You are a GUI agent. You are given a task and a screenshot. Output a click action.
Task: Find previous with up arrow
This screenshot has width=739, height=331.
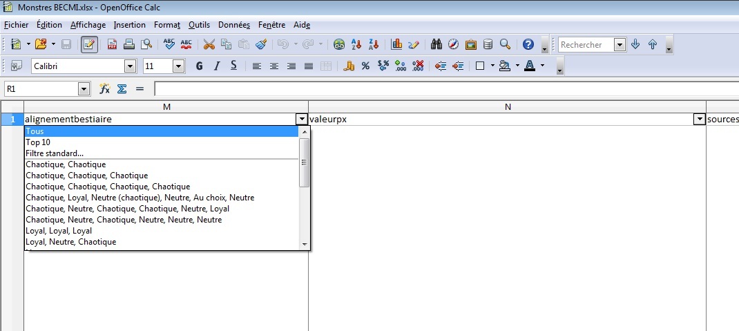[653, 44]
